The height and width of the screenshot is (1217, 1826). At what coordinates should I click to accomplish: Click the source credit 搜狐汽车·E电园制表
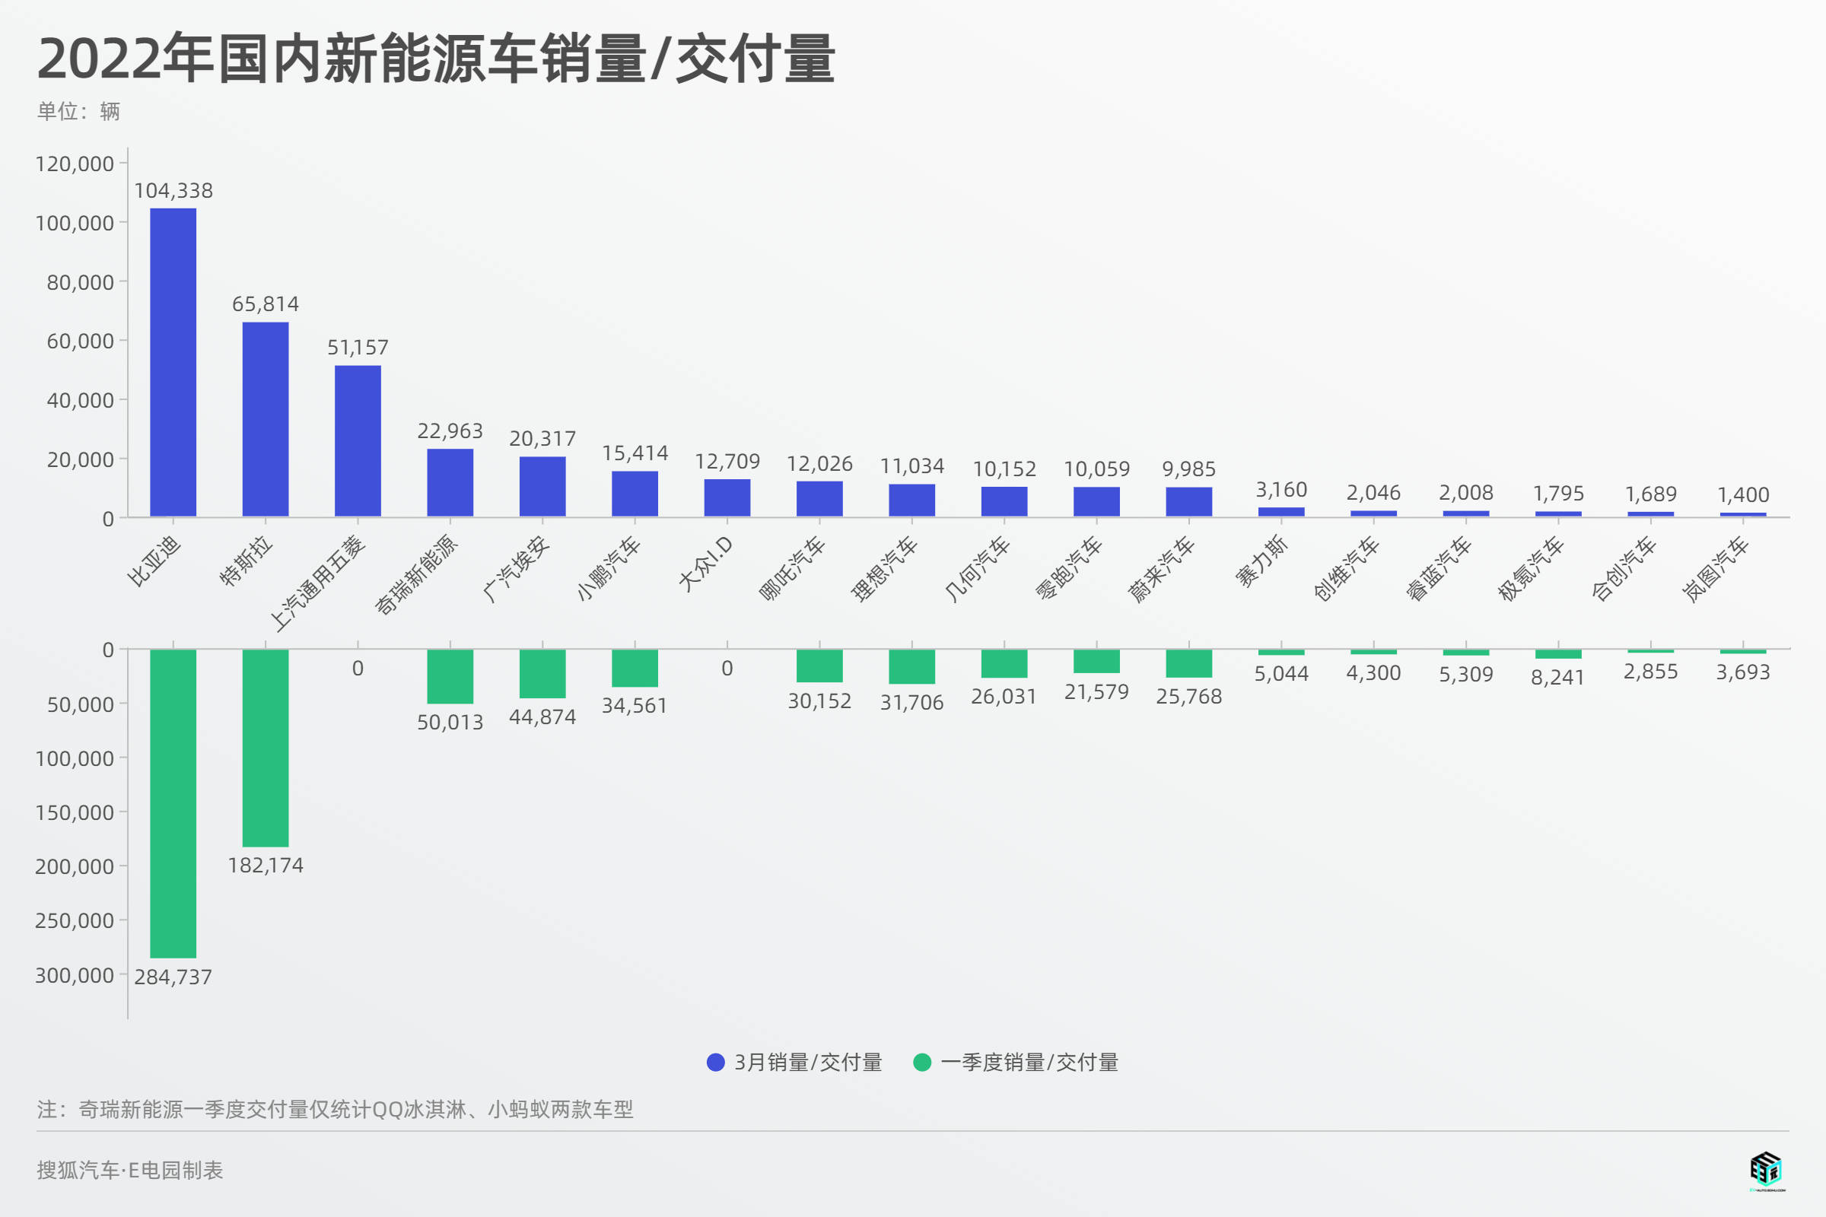(x=129, y=1170)
